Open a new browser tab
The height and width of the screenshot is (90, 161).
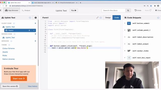(80, 3)
